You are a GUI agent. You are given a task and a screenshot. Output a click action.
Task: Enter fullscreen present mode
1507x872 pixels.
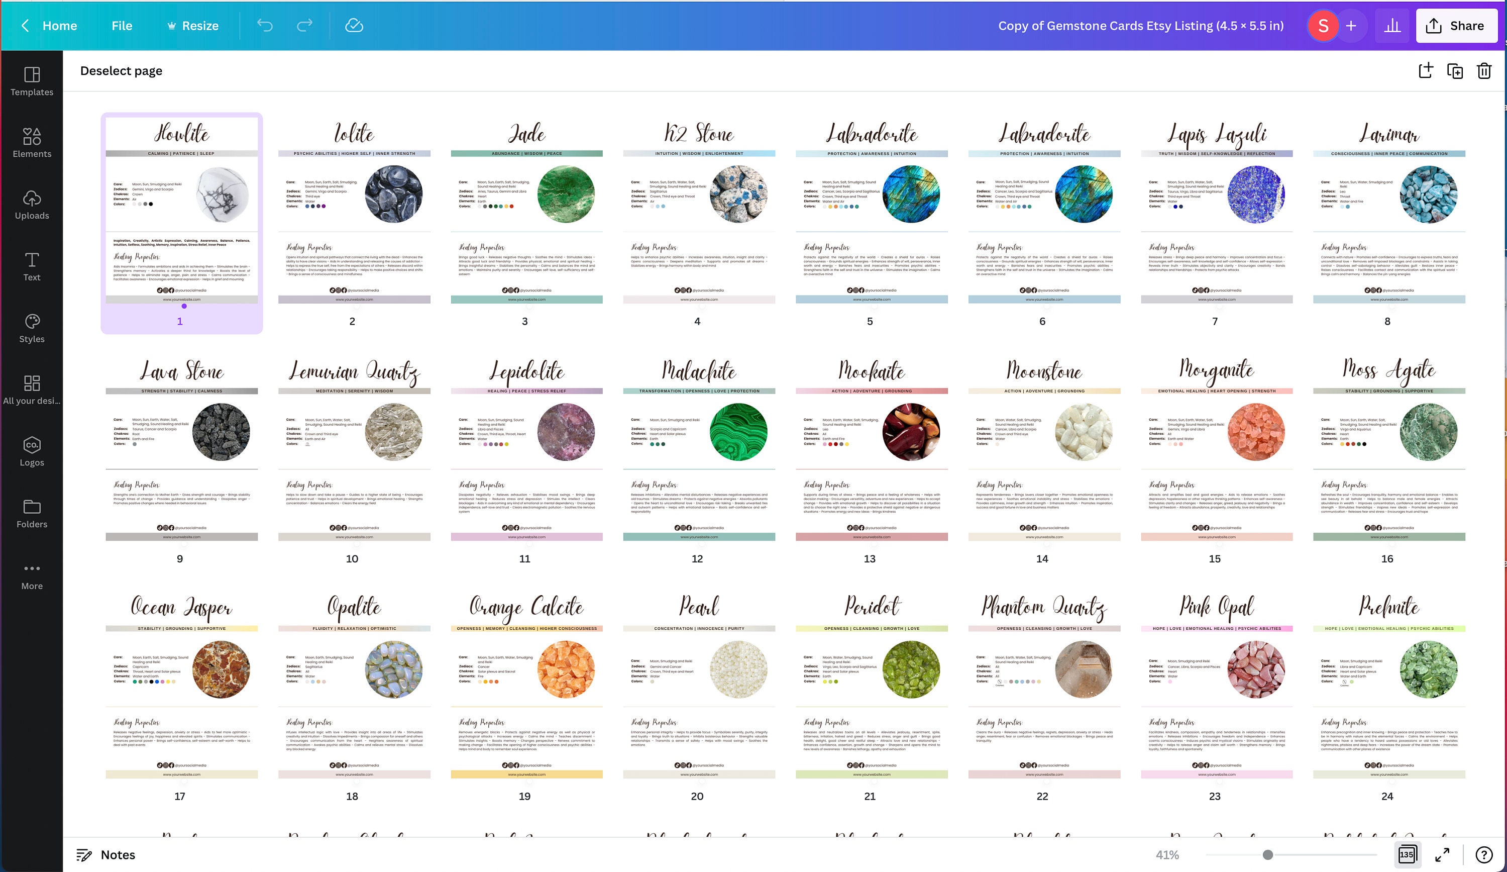tap(1442, 854)
